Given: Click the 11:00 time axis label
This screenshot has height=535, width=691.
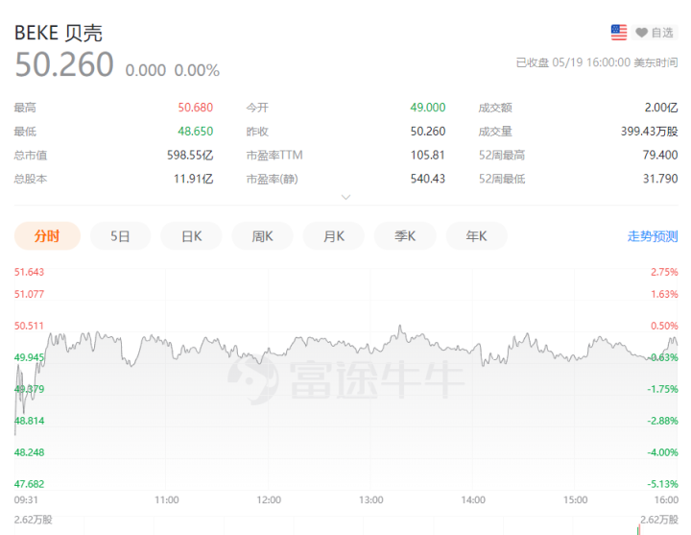Looking at the screenshot, I should 167,499.
